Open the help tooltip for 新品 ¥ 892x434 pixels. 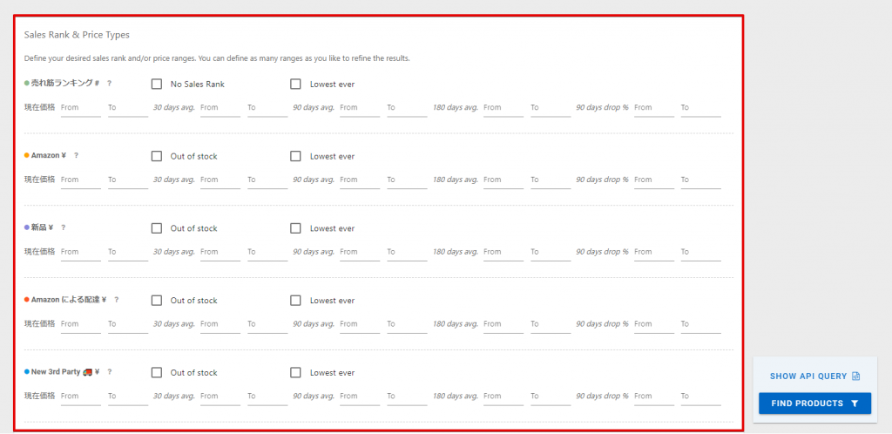64,228
